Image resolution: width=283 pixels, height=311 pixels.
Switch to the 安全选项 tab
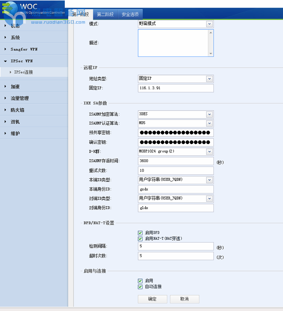130,15
